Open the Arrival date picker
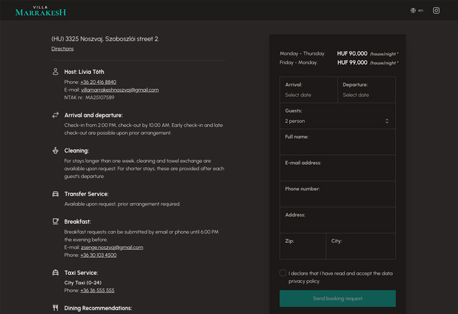 point(308,95)
